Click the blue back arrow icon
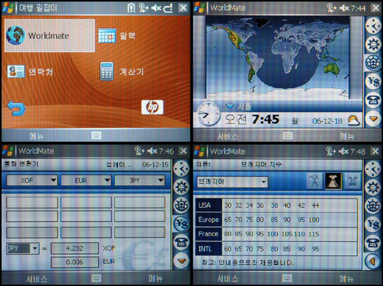Image resolution: width=383 pixels, height=286 pixels. pyautogui.click(x=15, y=108)
